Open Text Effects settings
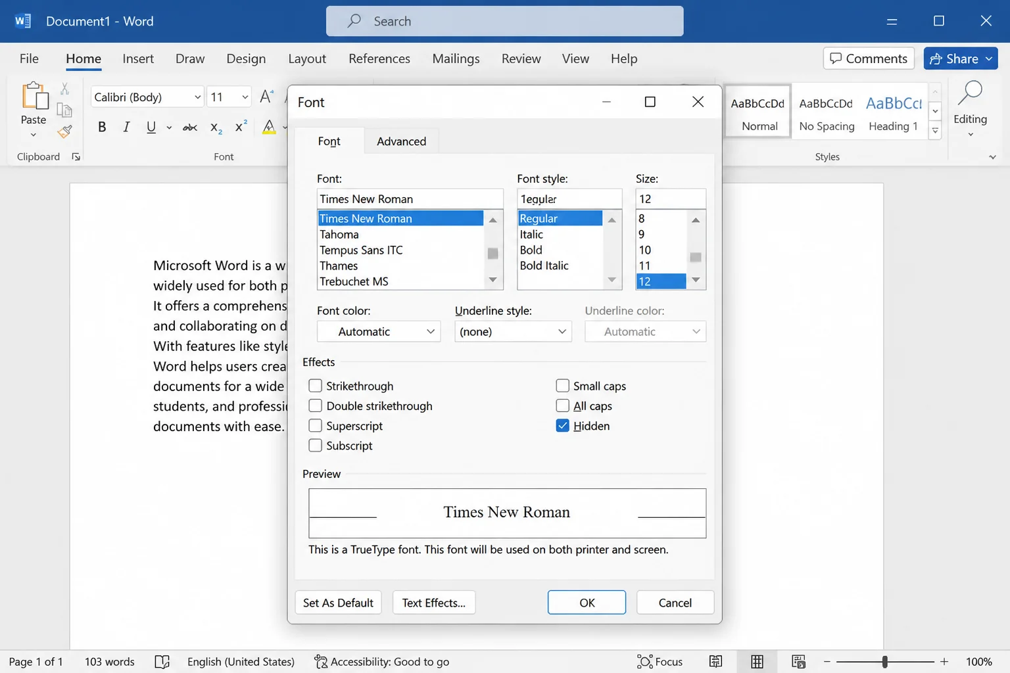Viewport: 1010px width, 673px height. (434, 603)
